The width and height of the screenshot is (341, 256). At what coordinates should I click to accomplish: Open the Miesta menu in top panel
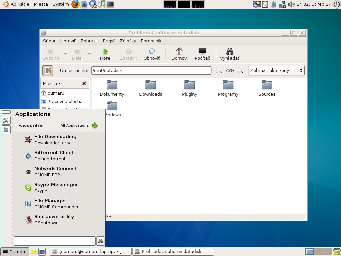coord(41,4)
